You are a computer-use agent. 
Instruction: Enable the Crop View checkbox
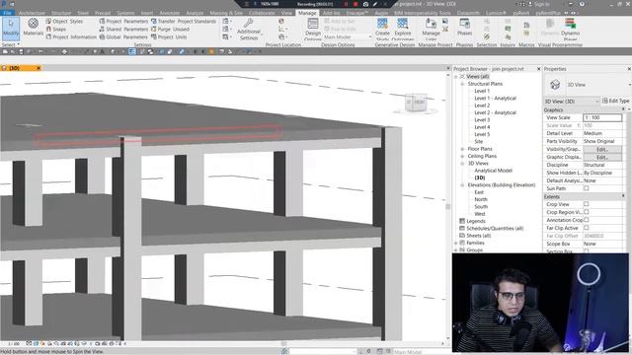point(586,204)
